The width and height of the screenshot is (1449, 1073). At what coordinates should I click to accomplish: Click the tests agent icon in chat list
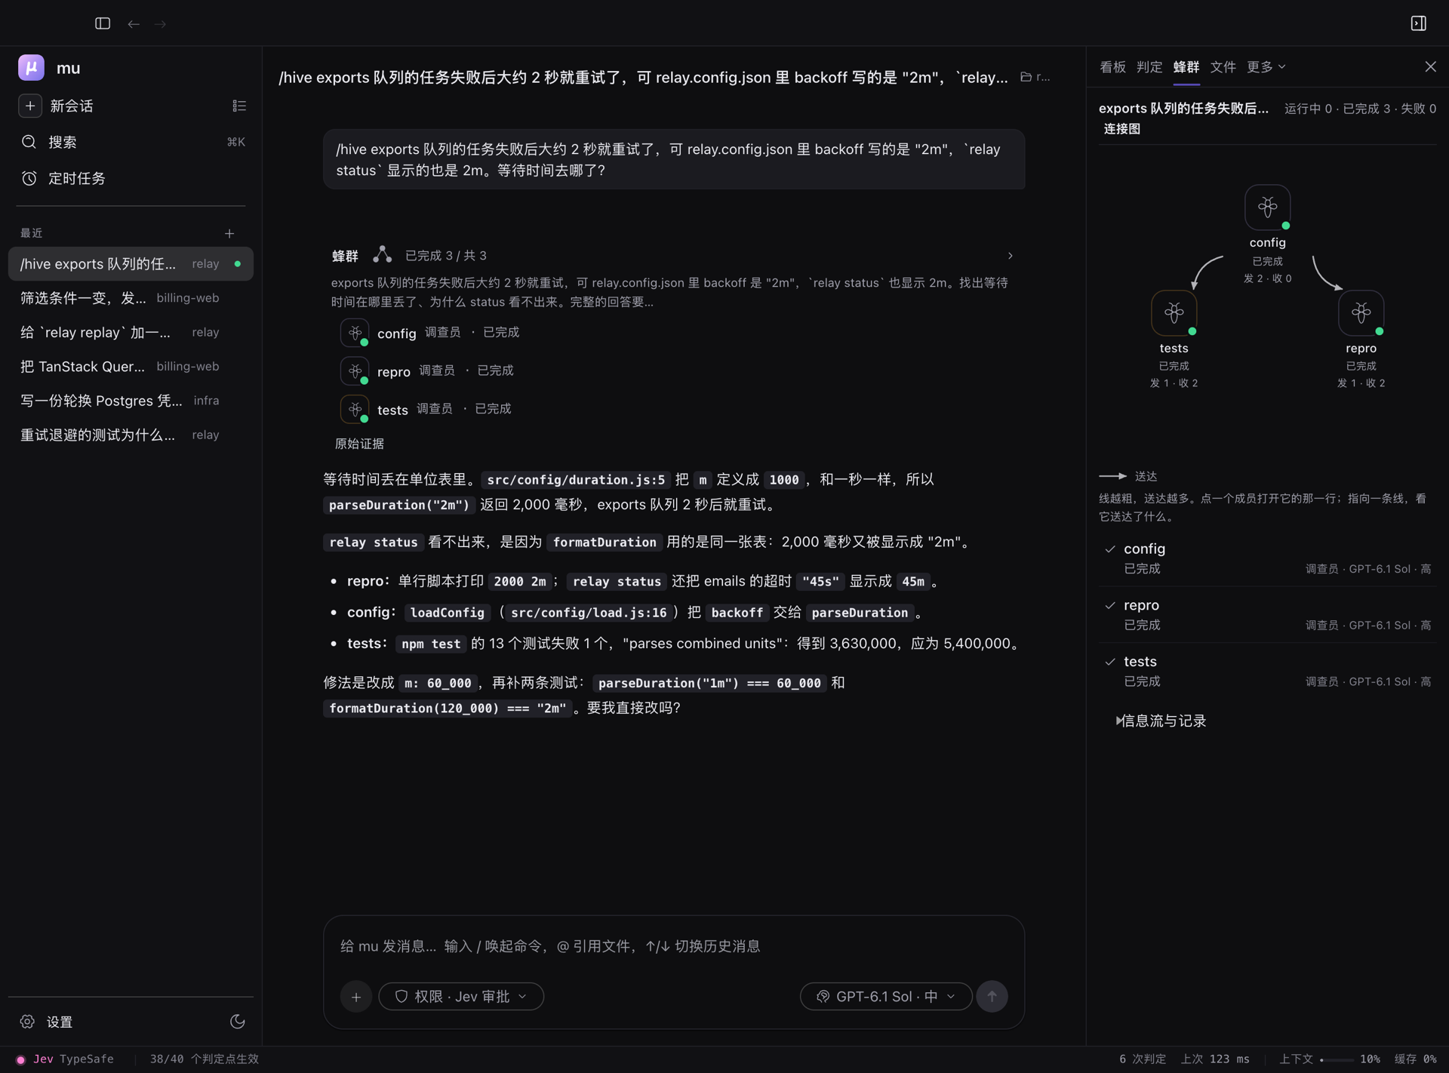(355, 409)
